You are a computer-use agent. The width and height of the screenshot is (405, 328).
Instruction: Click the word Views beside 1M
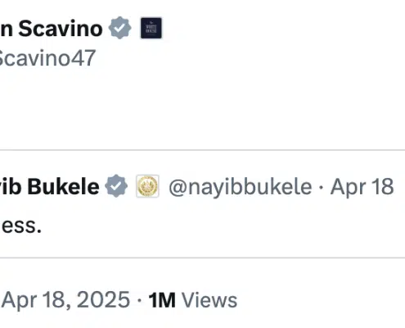pyautogui.click(x=209, y=300)
